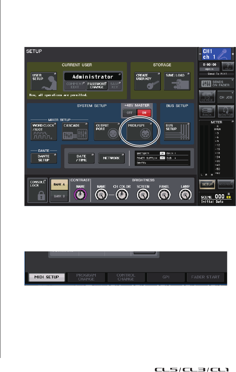Viewport: 236px width, 372px height.
Task: Click the Administrator user name field
Action: coord(93,77)
